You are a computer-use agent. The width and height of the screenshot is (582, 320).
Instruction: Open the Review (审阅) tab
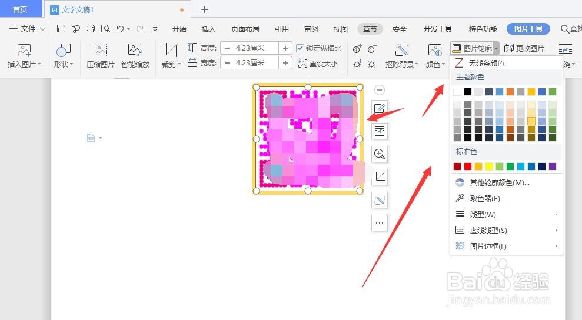click(x=311, y=29)
